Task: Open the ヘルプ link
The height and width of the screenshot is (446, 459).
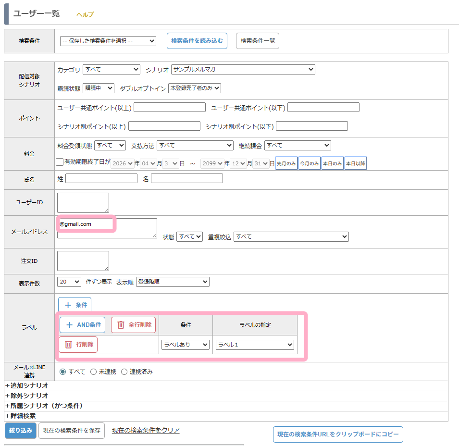Action: point(85,14)
